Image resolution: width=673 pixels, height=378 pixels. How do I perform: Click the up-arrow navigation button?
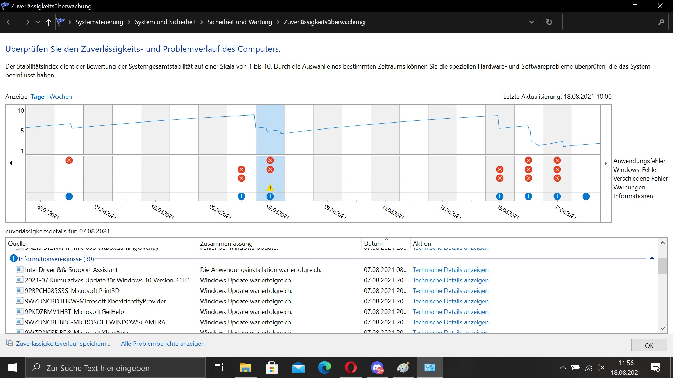[49, 22]
